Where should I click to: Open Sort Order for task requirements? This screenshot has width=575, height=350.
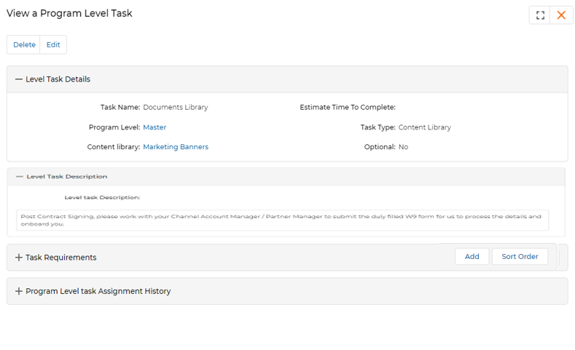tap(520, 257)
